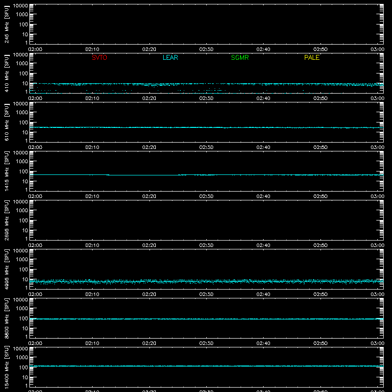
Task: Click the cyan flux trace in 8800 MHz panel
Action: click(x=206, y=319)
